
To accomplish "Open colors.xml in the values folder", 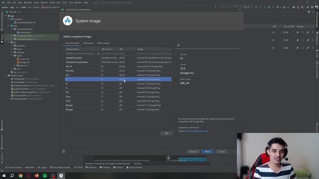I will (x=23, y=59).
